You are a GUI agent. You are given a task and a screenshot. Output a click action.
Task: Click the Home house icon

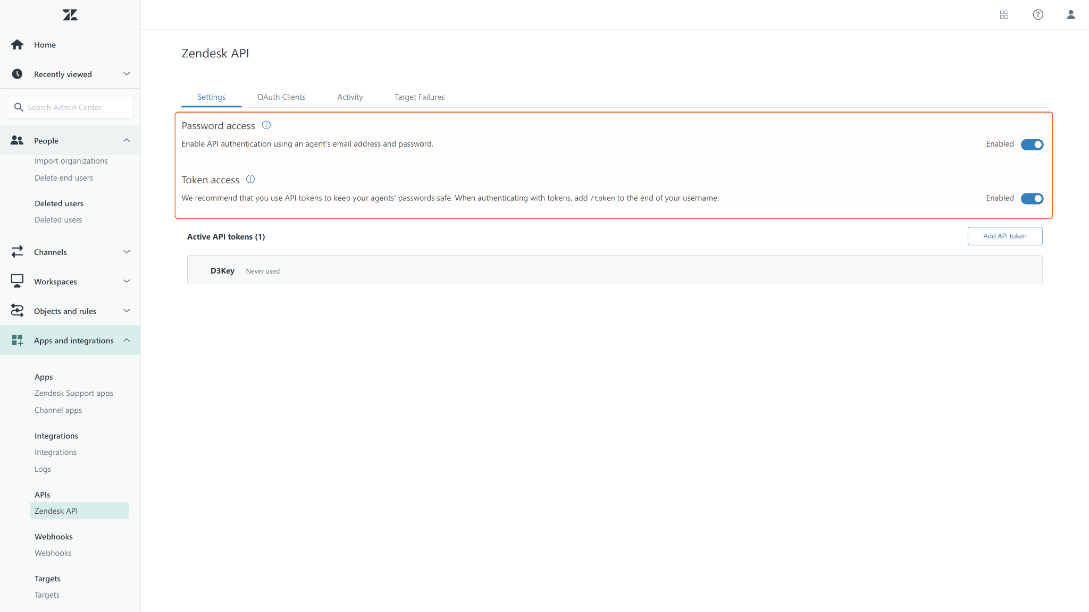[x=17, y=45]
